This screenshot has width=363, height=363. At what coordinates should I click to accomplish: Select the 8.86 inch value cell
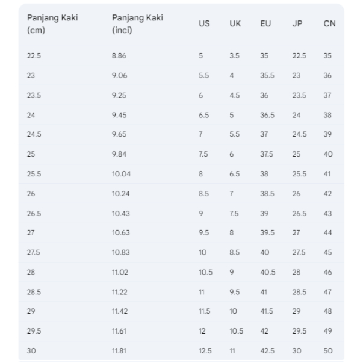(120, 56)
